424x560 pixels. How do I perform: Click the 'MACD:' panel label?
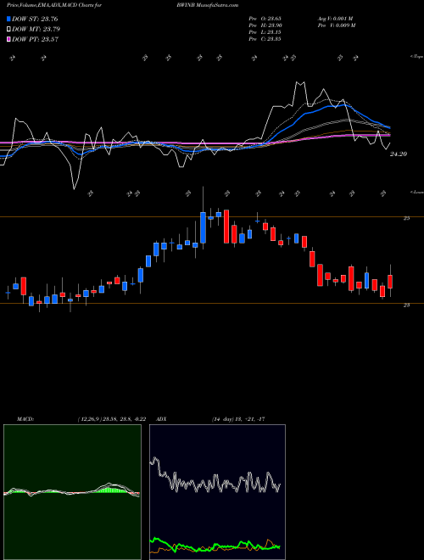(25, 419)
